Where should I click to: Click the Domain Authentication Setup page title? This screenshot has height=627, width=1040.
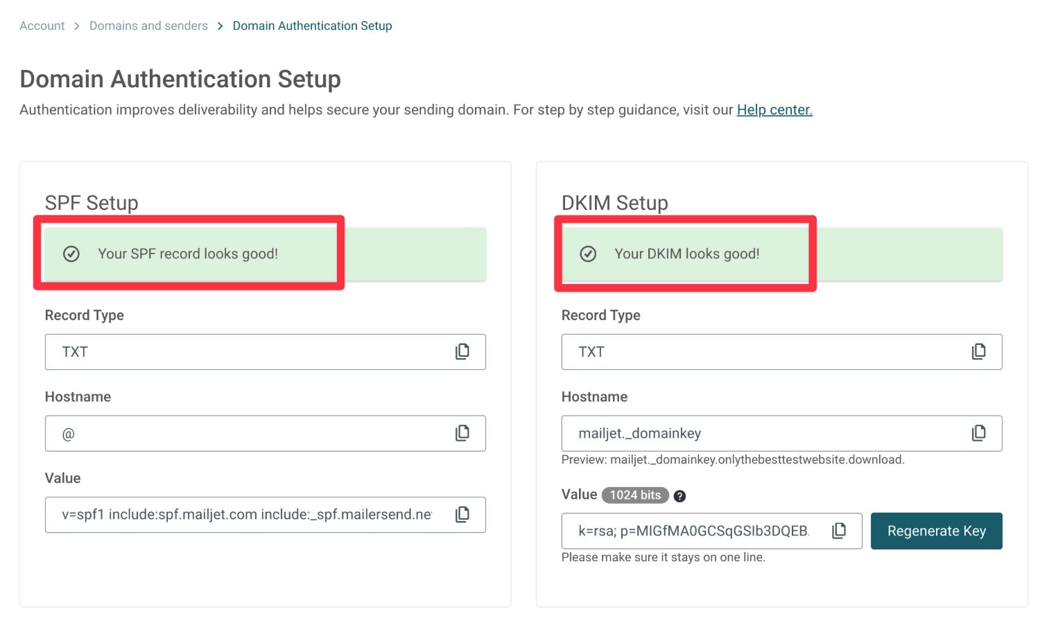coord(180,79)
